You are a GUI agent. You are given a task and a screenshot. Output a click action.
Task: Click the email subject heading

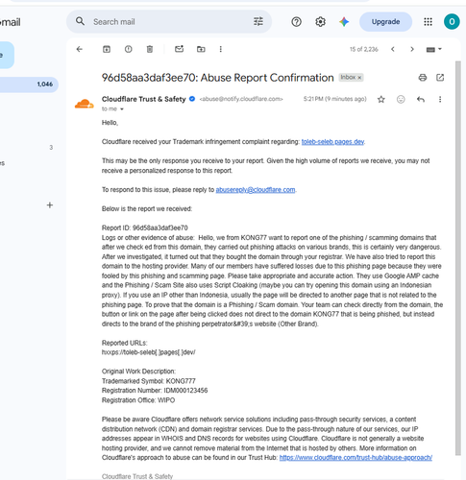(x=217, y=78)
